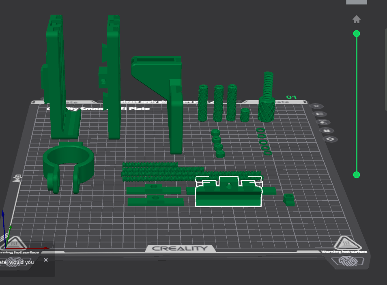
Task: Remove plate using its X icon
Action: pos(316,106)
